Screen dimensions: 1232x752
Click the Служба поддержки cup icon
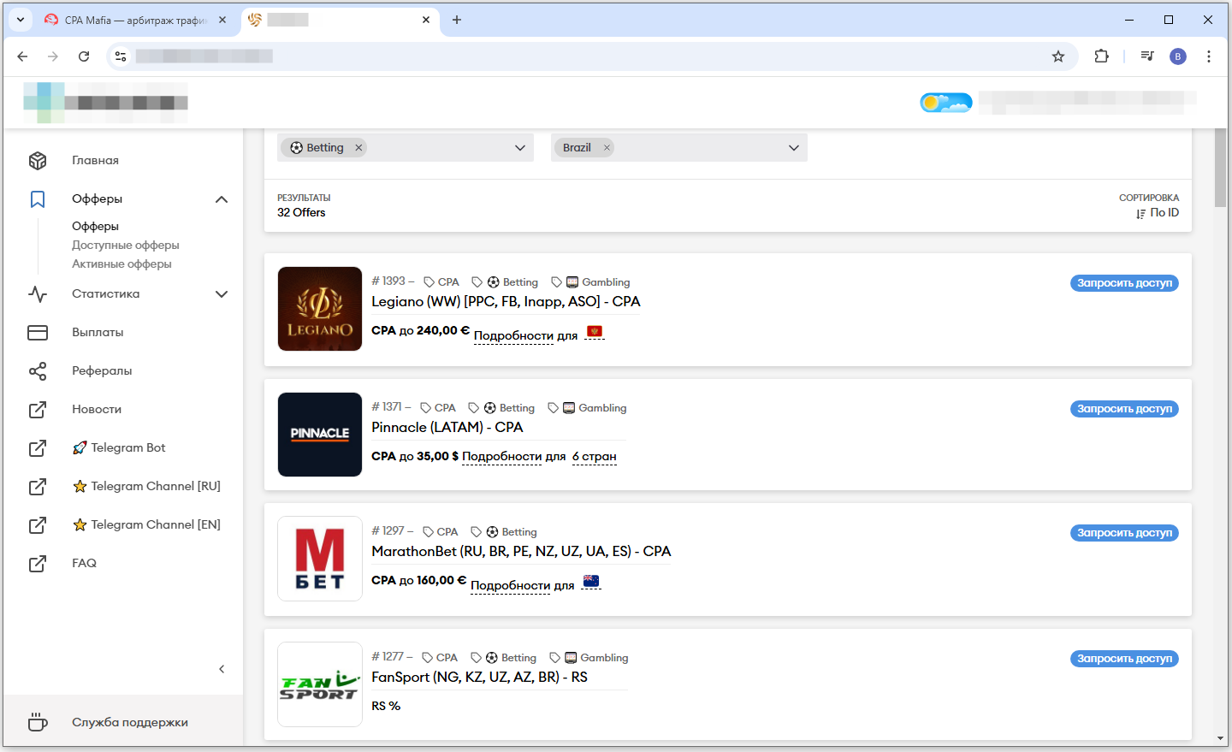point(38,722)
